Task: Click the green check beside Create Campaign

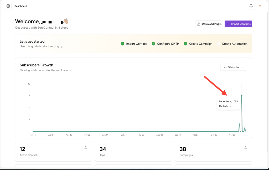Action: tap(185, 44)
